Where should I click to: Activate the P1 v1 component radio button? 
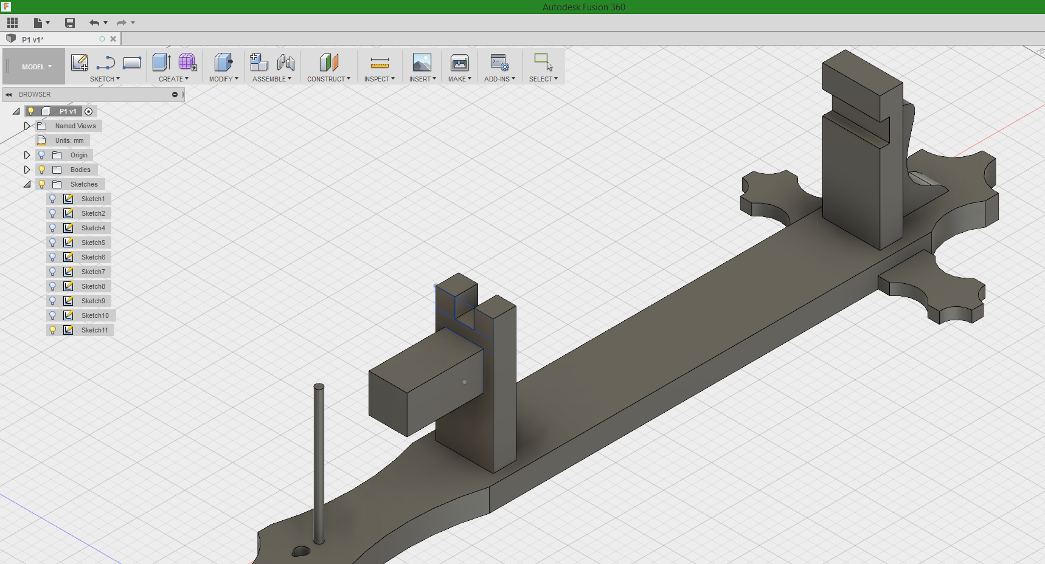89,111
